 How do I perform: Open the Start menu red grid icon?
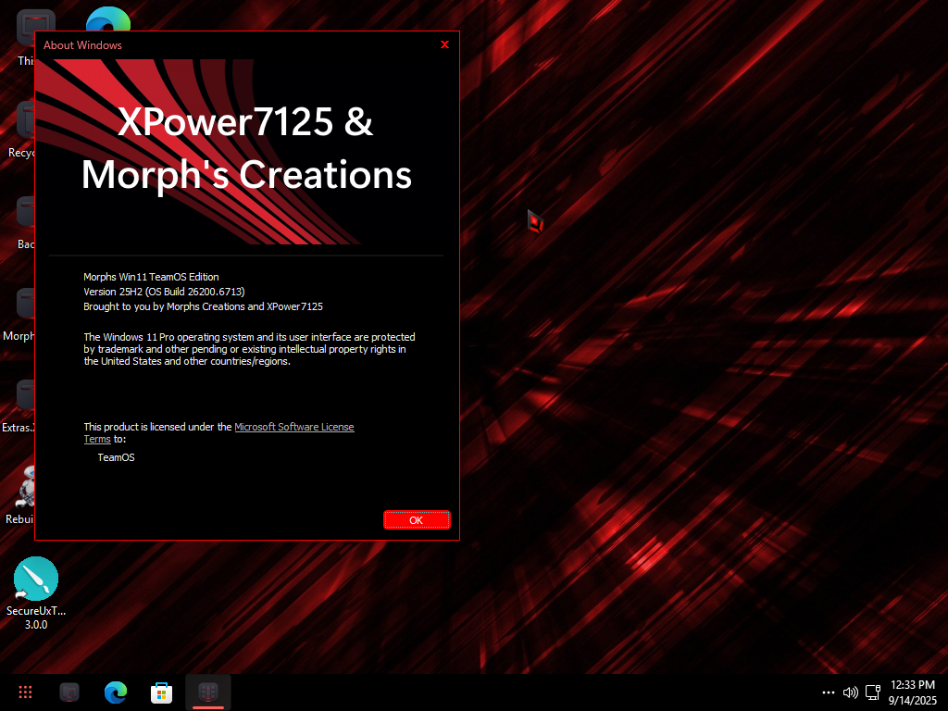pos(26,692)
